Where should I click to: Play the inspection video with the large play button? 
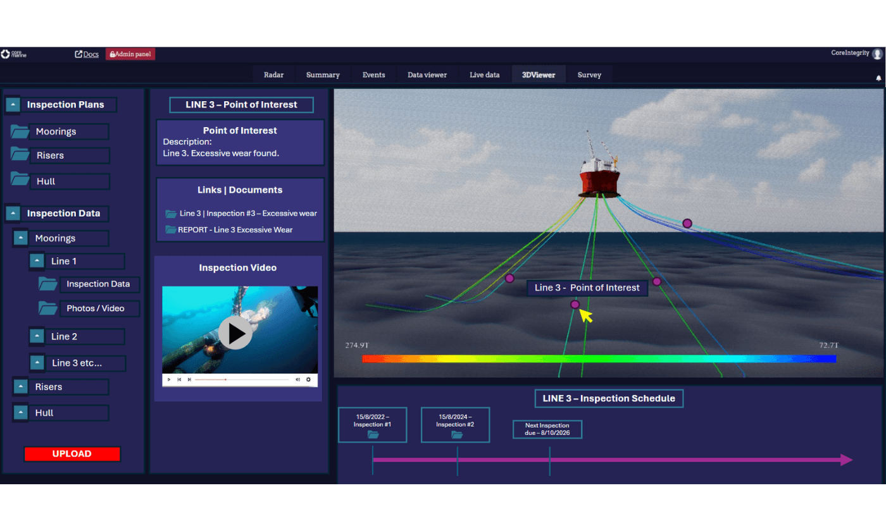pyautogui.click(x=235, y=333)
